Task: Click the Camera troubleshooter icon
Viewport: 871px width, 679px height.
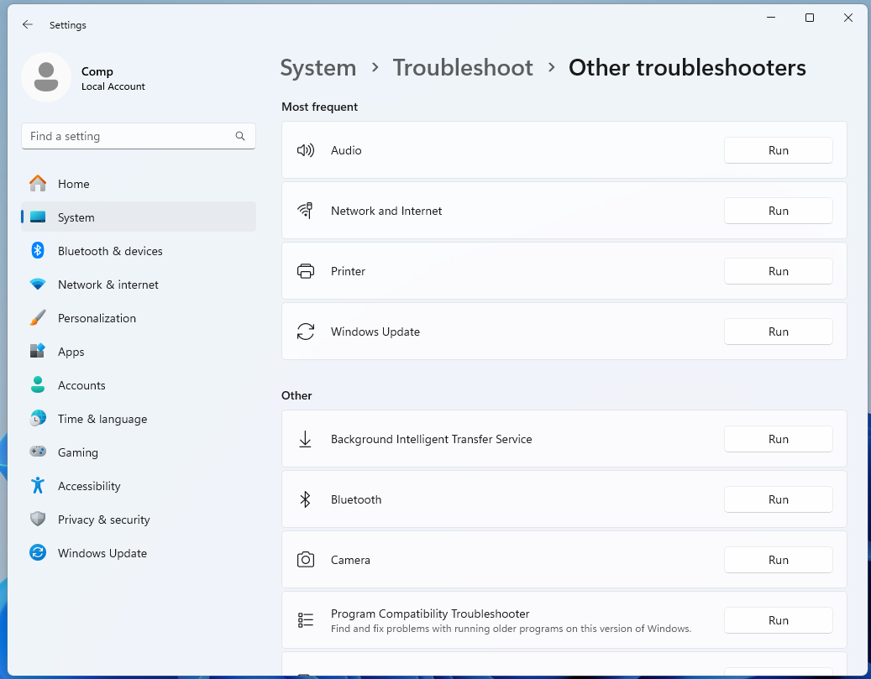Action: click(306, 560)
